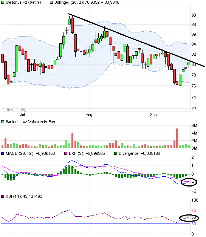Viewport: 206px width, 237px height.
Task: Click volume axis label 4M
Action: click(x=194, y=133)
